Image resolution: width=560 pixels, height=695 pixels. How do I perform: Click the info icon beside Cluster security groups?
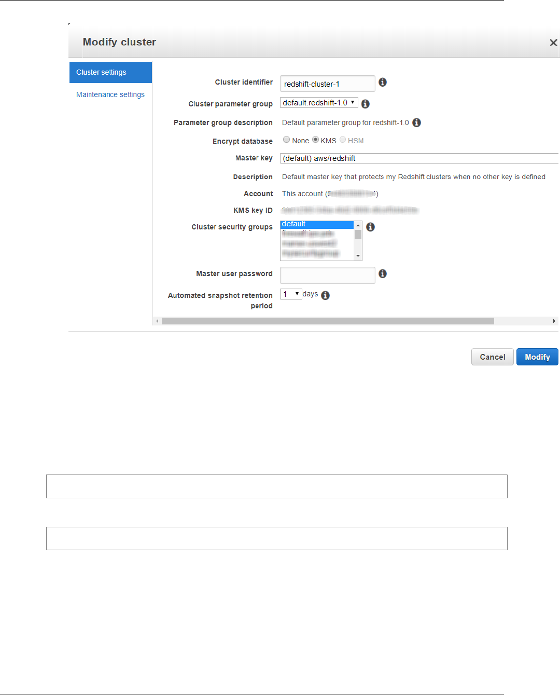(370, 227)
